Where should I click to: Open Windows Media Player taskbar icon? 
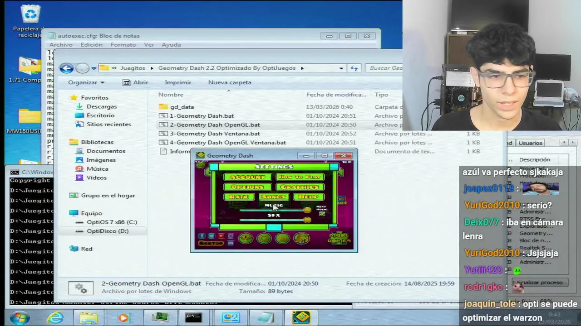(123, 318)
